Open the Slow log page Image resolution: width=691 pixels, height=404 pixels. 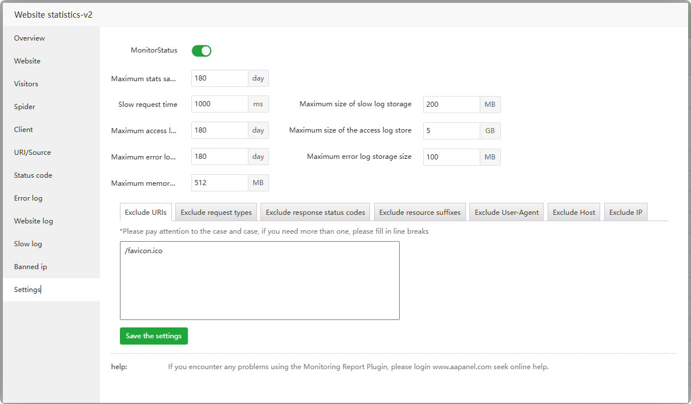(28, 244)
